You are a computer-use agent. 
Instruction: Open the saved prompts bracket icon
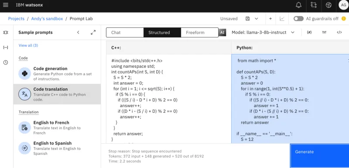[6, 47]
